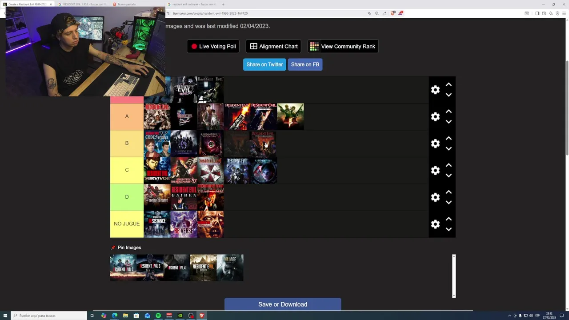Open settings gear for tier B row
The image size is (569, 320).
(435, 144)
